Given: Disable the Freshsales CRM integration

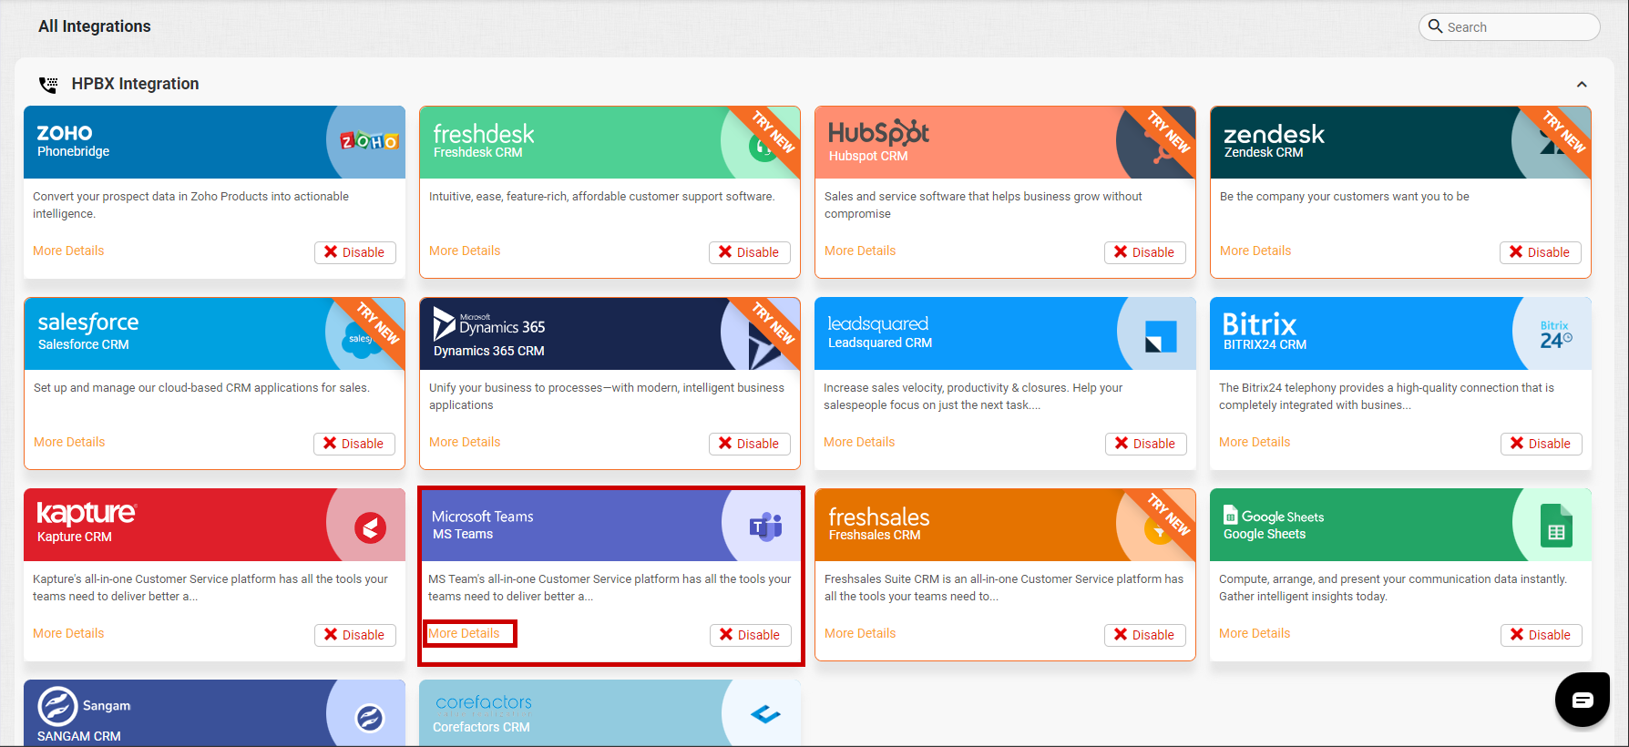Looking at the screenshot, I should [x=1145, y=635].
